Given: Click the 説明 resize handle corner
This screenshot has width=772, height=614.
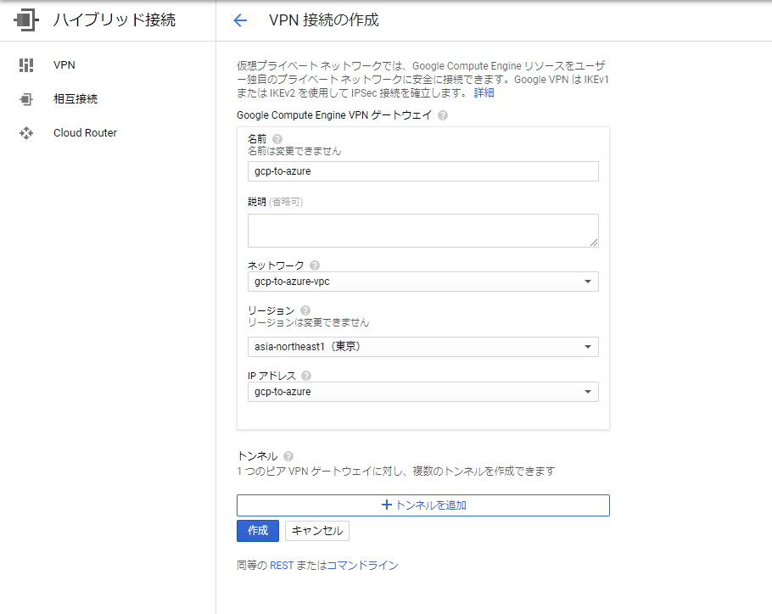Looking at the screenshot, I should pos(594,242).
